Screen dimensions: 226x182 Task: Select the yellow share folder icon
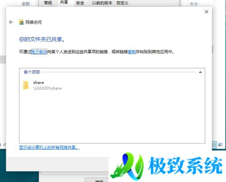pyautogui.click(x=26, y=85)
